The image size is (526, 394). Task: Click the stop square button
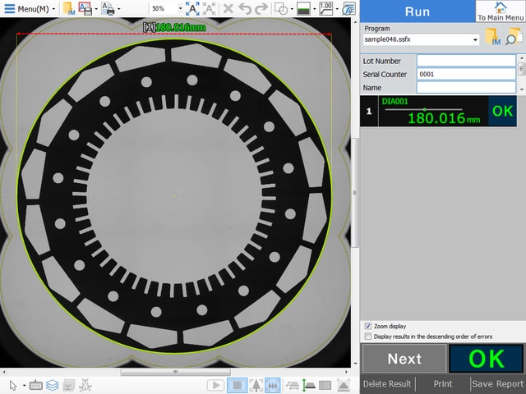point(237,386)
